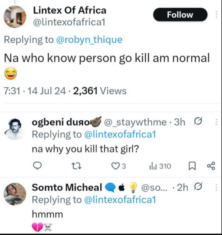Repost ogbeni duro's reply

pos(76,166)
